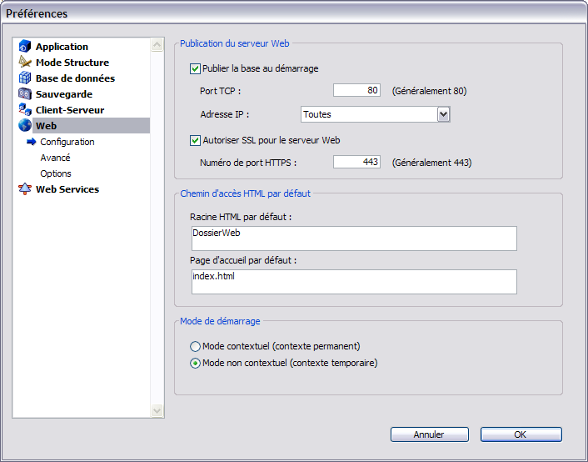Open the Avancé sub-page

[x=55, y=158]
